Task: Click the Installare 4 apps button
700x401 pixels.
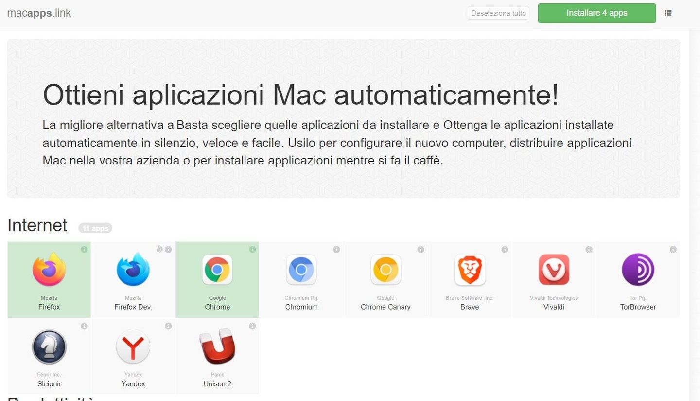Action: pyautogui.click(x=597, y=13)
